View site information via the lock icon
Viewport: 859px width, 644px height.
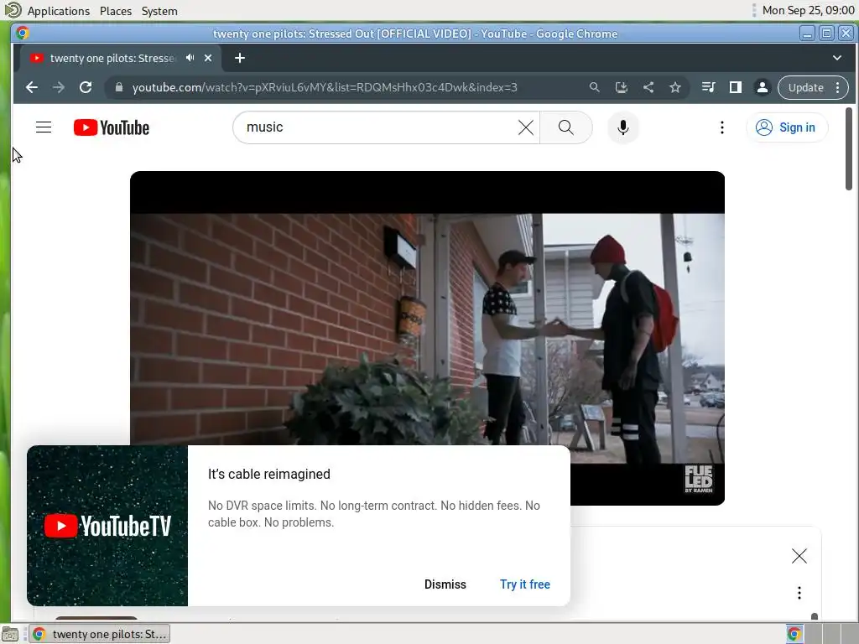pyautogui.click(x=119, y=87)
